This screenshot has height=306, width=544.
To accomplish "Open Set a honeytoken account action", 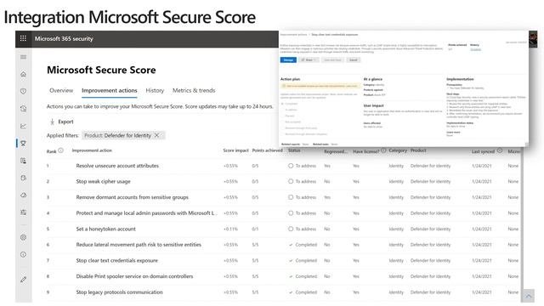I will 105,229.
